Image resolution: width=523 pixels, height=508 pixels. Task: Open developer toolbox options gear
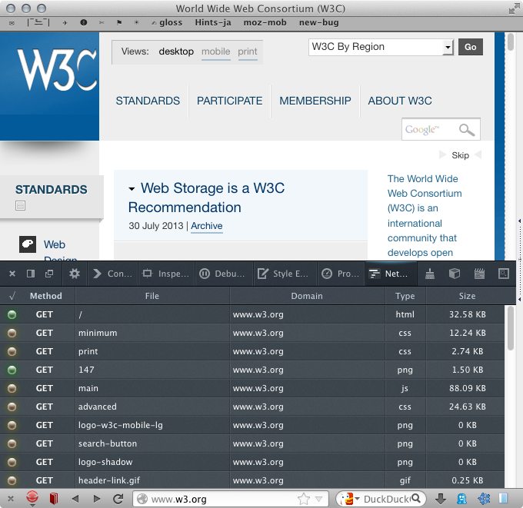point(74,274)
